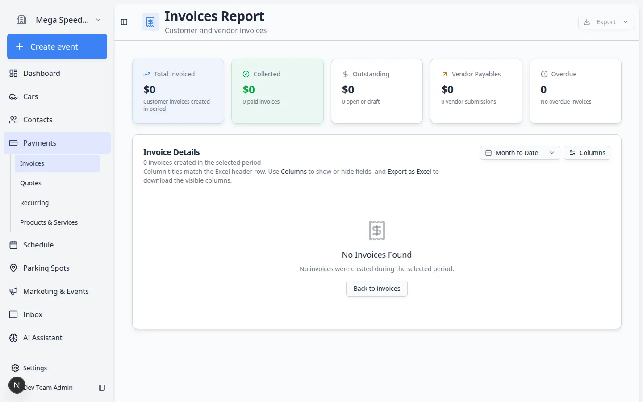Click the No Invoices Found receipt icon
The height and width of the screenshot is (402, 643).
(x=377, y=230)
